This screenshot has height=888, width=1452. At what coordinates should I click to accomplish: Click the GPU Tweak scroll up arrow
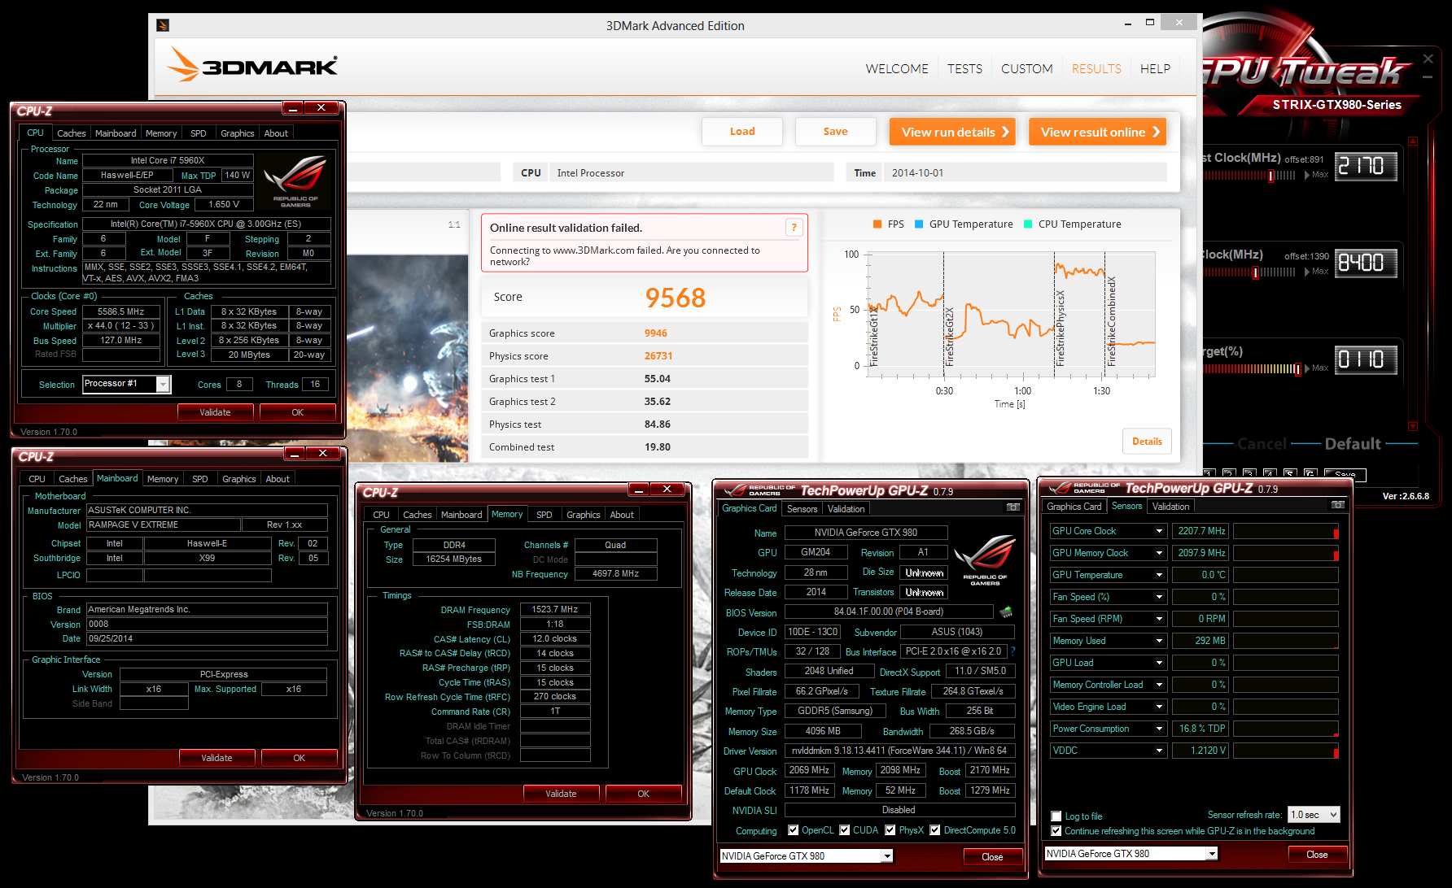point(1413,141)
